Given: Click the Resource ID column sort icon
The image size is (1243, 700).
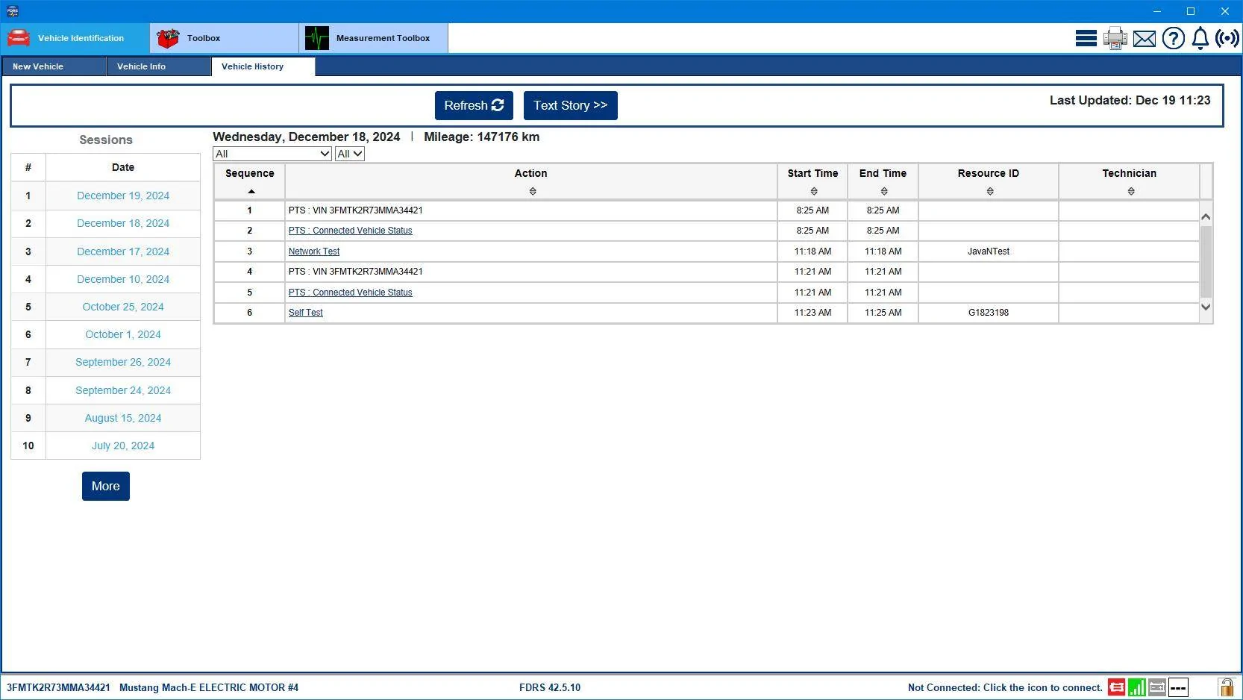Looking at the screenshot, I should pyautogui.click(x=990, y=192).
